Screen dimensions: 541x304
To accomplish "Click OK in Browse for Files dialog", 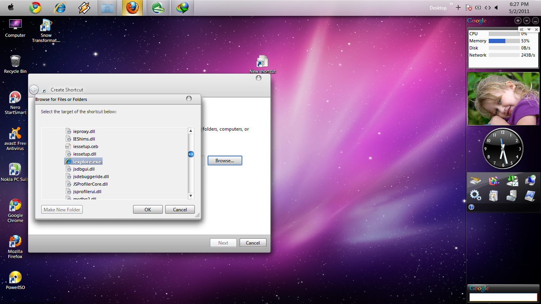I will point(148,209).
